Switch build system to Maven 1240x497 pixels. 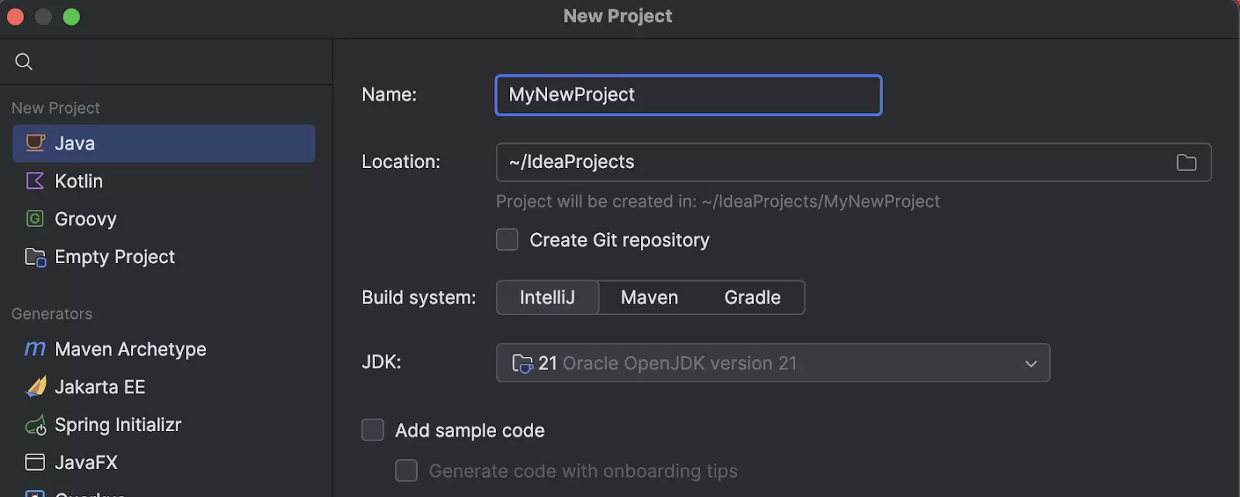tap(649, 298)
